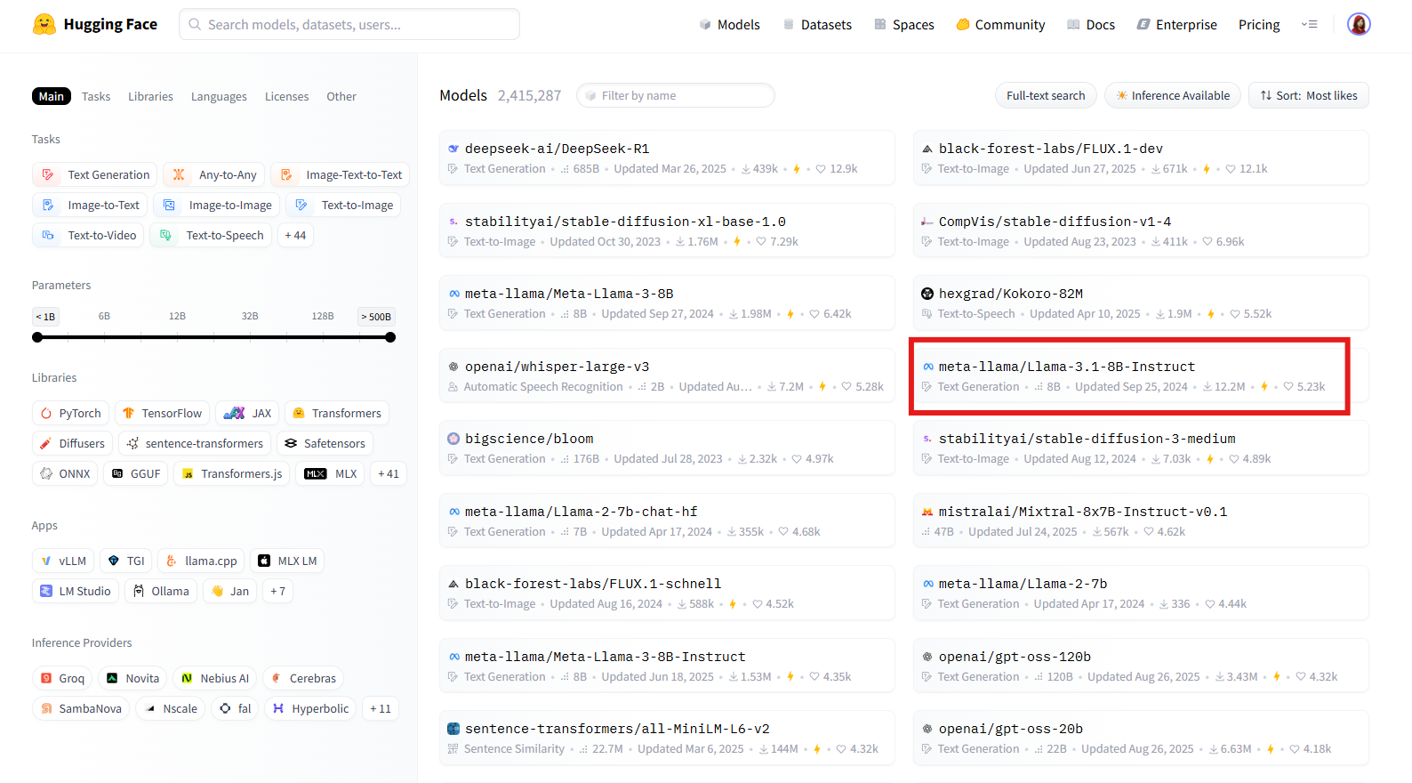Switch to the Tasks filter tab
The image size is (1412, 783).
coord(96,96)
